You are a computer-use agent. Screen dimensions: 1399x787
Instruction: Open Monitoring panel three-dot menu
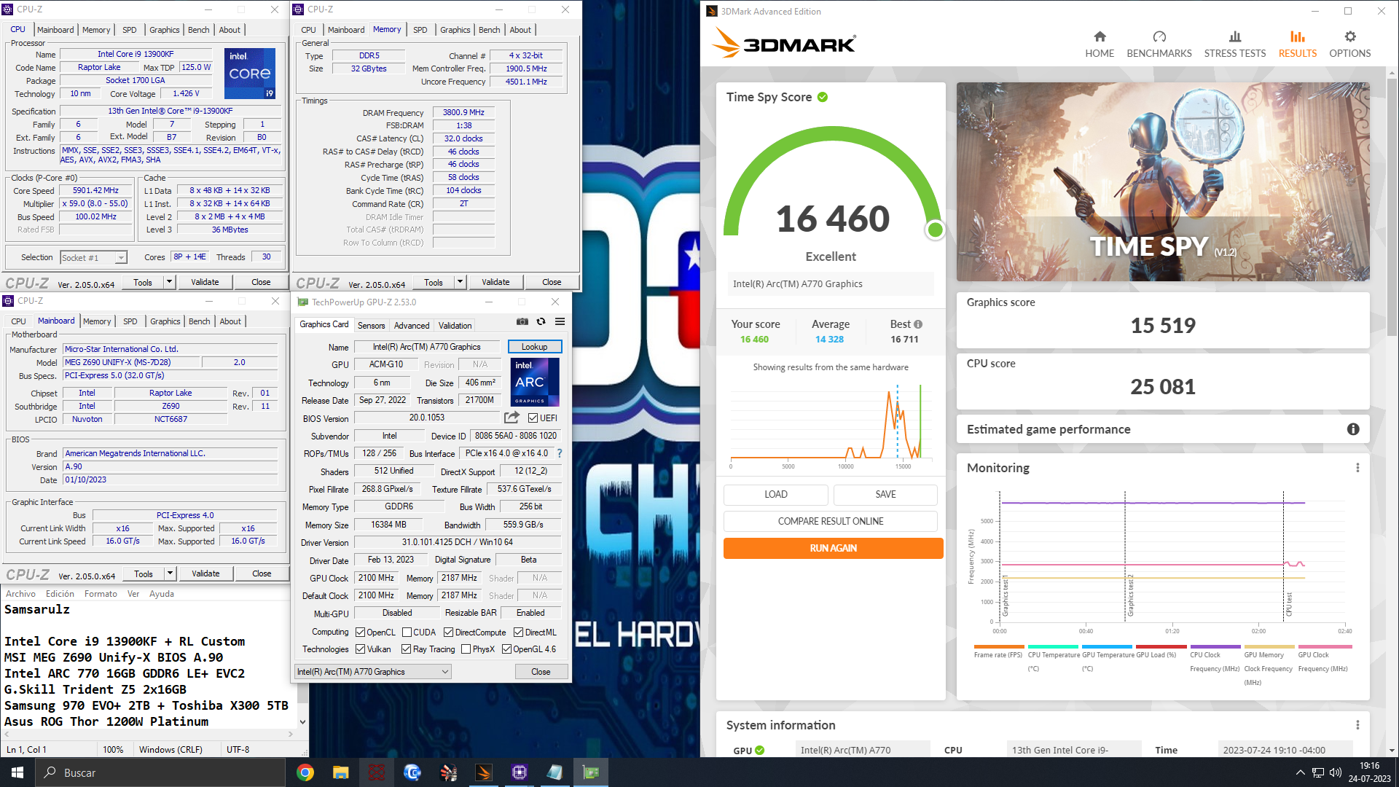click(1357, 468)
